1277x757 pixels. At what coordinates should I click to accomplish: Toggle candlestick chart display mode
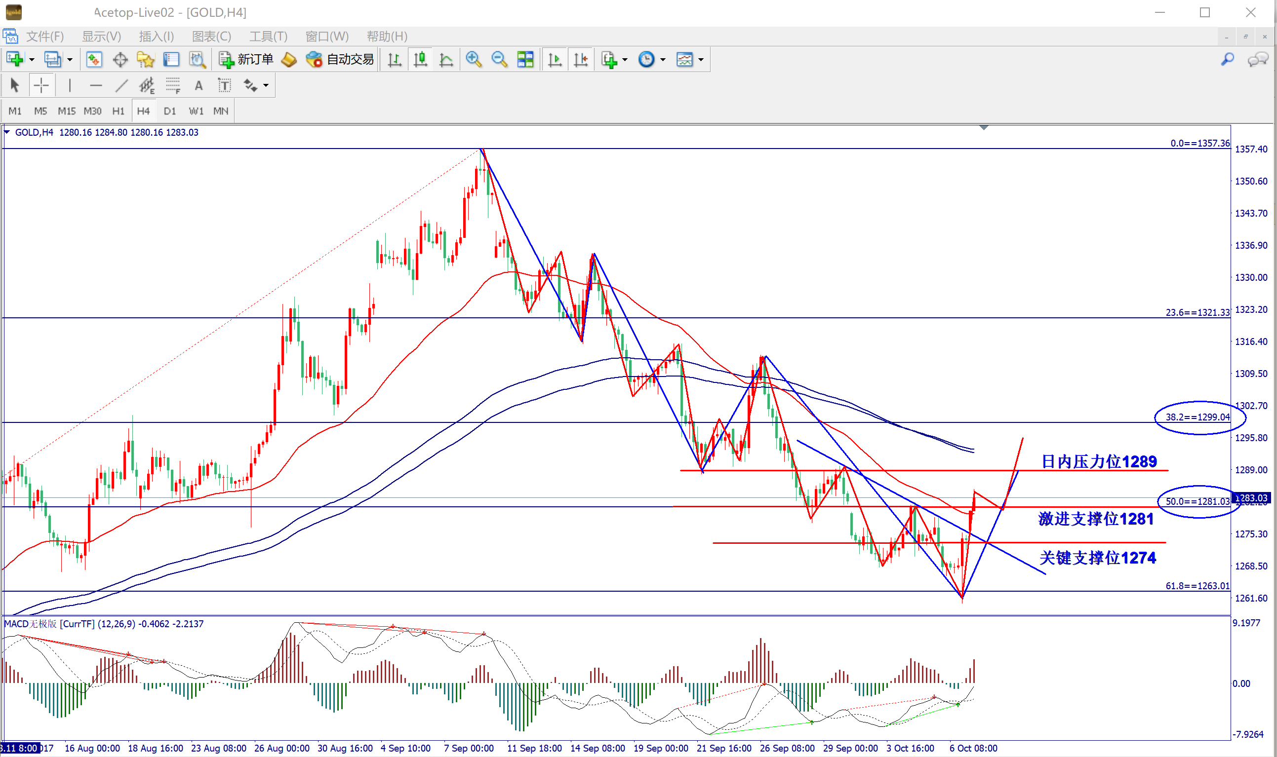[420, 60]
